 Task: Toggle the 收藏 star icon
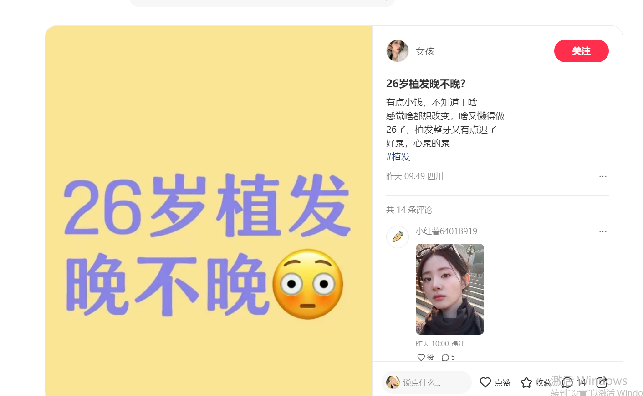(526, 382)
